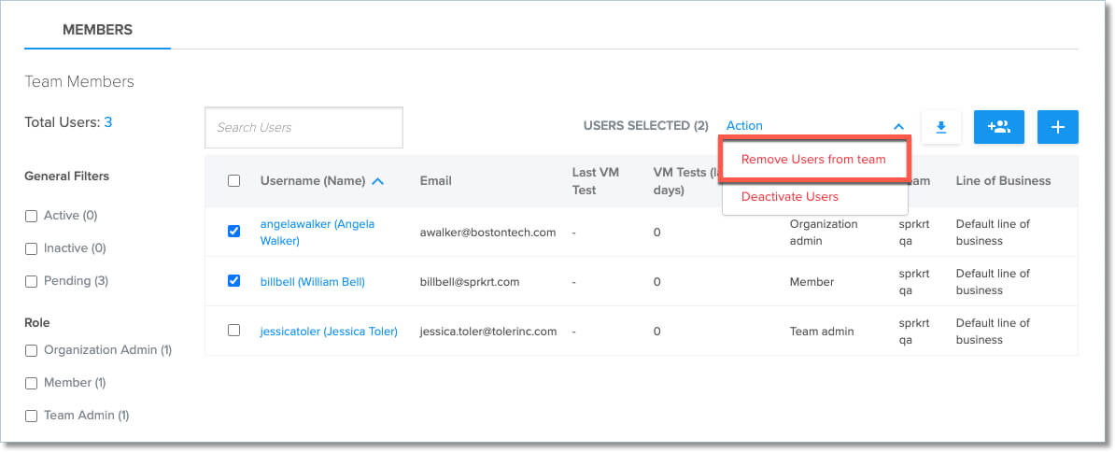1115x452 pixels.
Task: Open jessicatoler (Jessica Toler) profile link
Action: [329, 331]
